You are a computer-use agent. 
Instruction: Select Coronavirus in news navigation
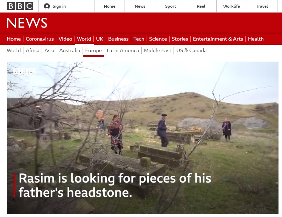tap(40, 39)
